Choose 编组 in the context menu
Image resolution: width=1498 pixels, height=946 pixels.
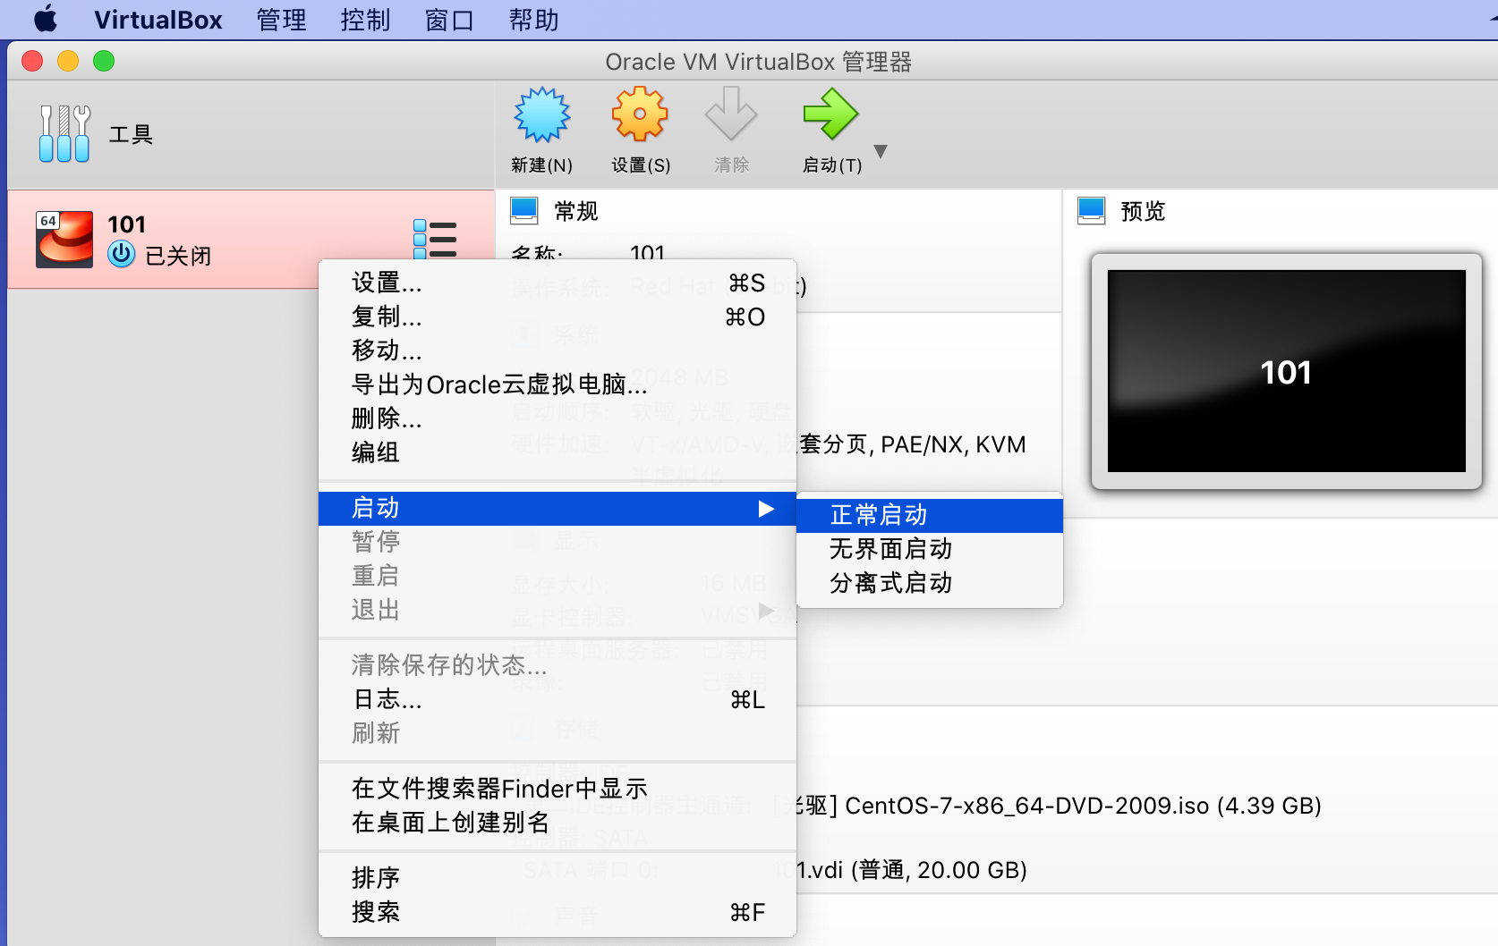click(557, 452)
